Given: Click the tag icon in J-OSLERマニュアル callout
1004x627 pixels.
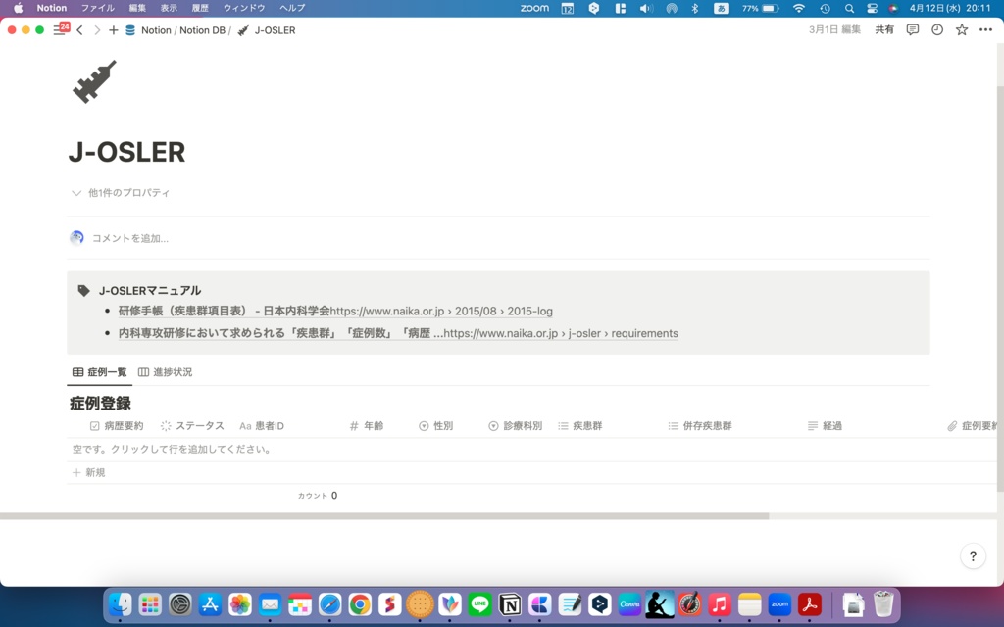Looking at the screenshot, I should click(84, 290).
